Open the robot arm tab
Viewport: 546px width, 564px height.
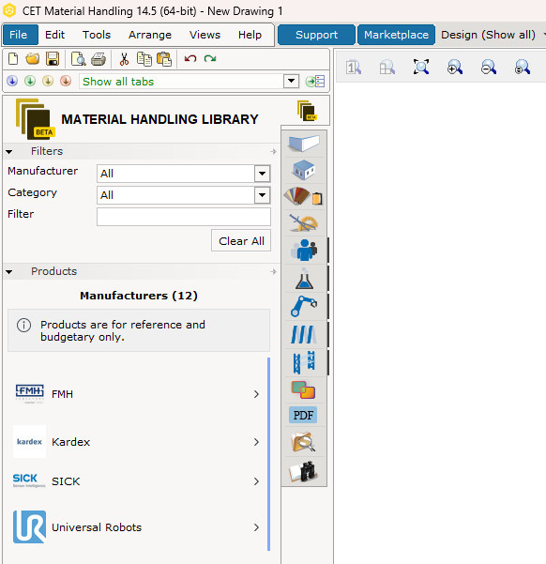point(304,306)
